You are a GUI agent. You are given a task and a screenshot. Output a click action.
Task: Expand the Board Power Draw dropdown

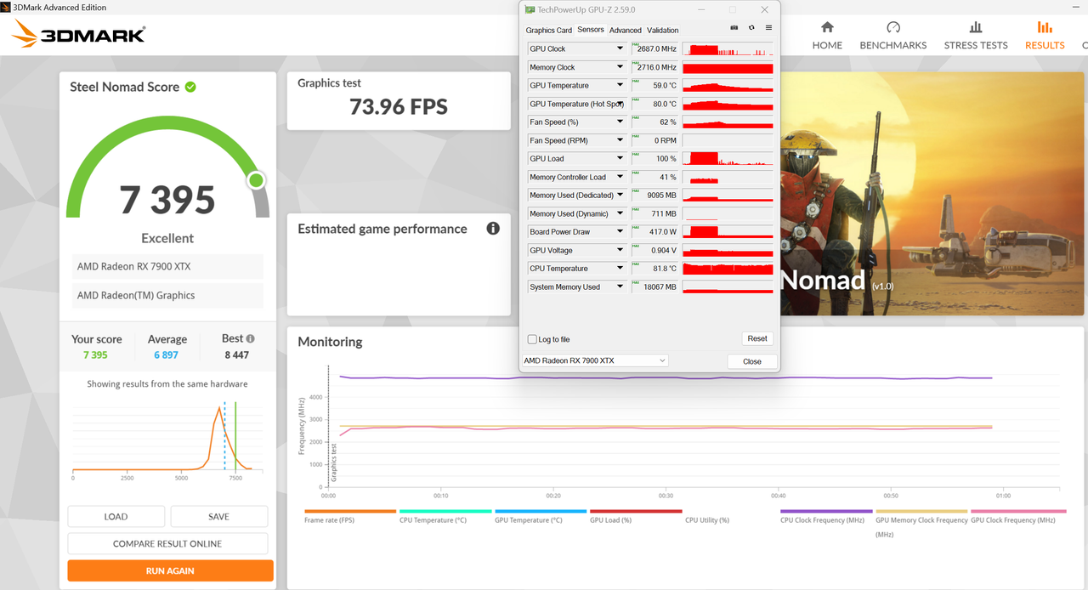point(620,232)
